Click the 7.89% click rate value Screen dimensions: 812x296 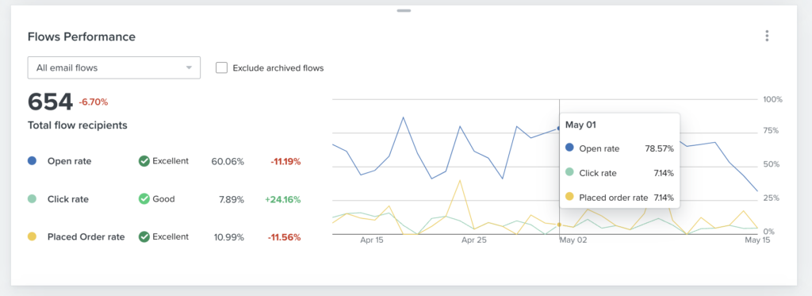point(231,199)
